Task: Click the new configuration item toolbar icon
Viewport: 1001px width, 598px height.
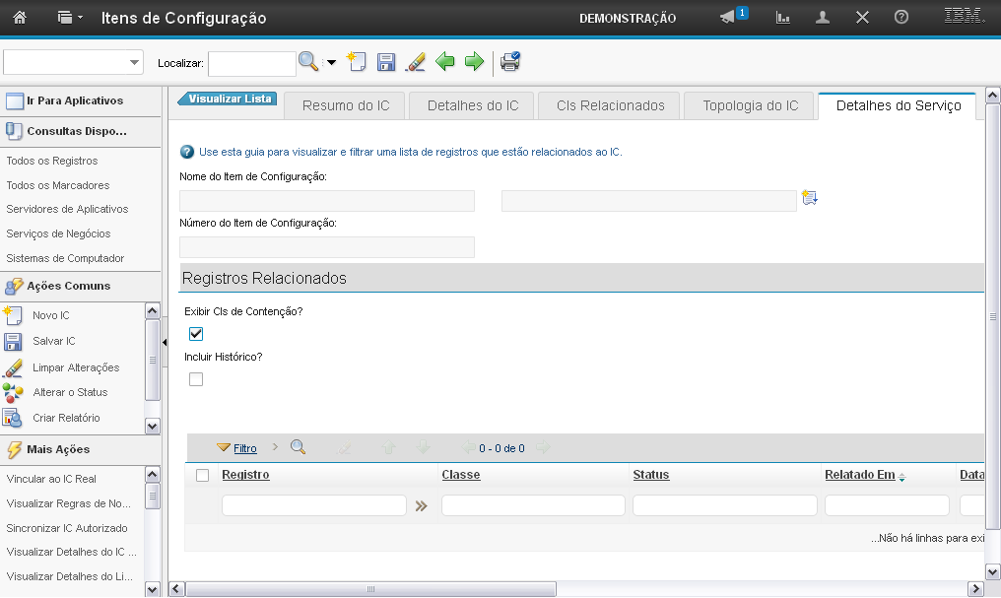Action: (357, 62)
